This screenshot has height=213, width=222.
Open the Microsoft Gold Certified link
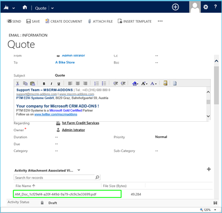[x=66, y=111]
